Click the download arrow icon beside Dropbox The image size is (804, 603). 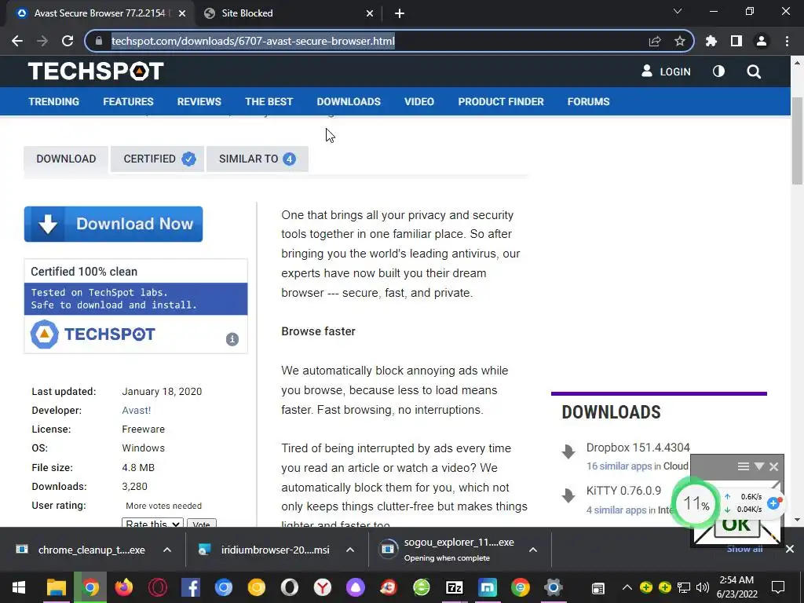click(568, 451)
